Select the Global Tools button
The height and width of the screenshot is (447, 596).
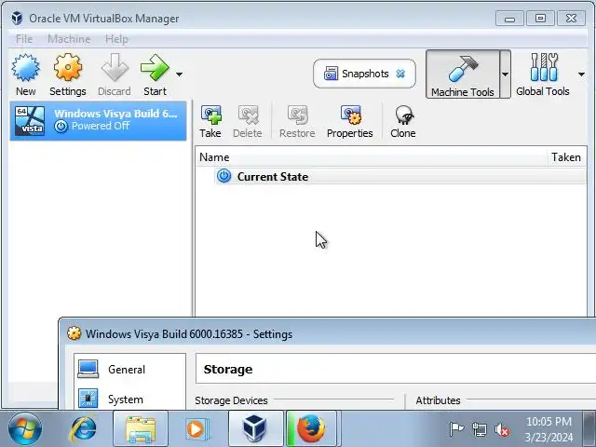[543, 74]
